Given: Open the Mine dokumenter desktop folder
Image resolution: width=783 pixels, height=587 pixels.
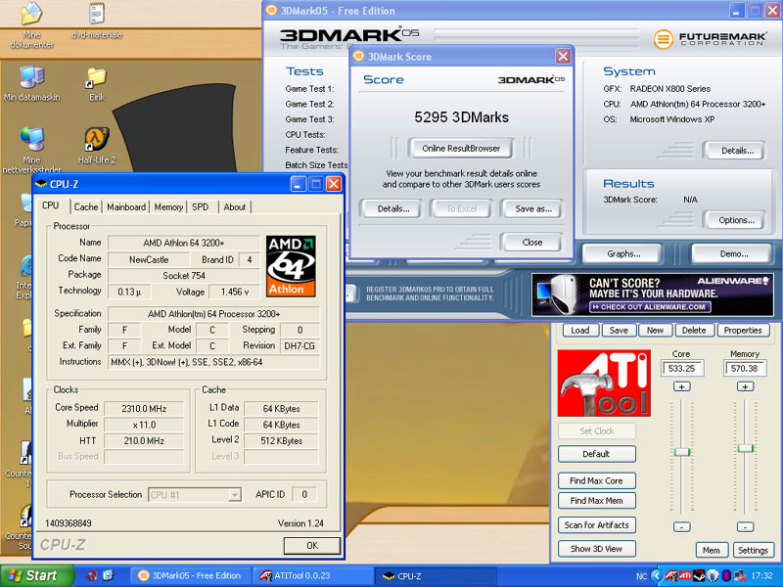Looking at the screenshot, I should [31, 25].
